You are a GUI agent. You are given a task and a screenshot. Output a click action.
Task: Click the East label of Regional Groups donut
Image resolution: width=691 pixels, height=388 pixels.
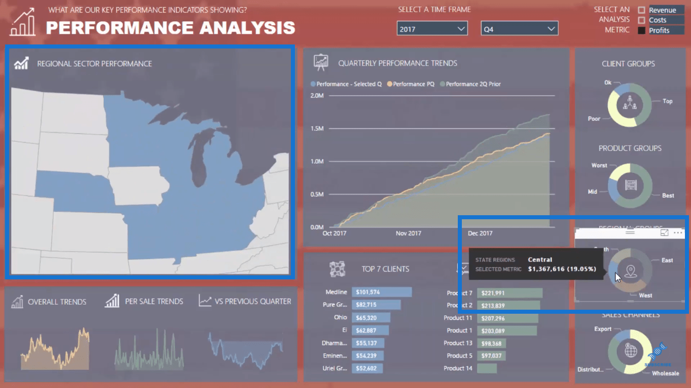click(x=667, y=260)
